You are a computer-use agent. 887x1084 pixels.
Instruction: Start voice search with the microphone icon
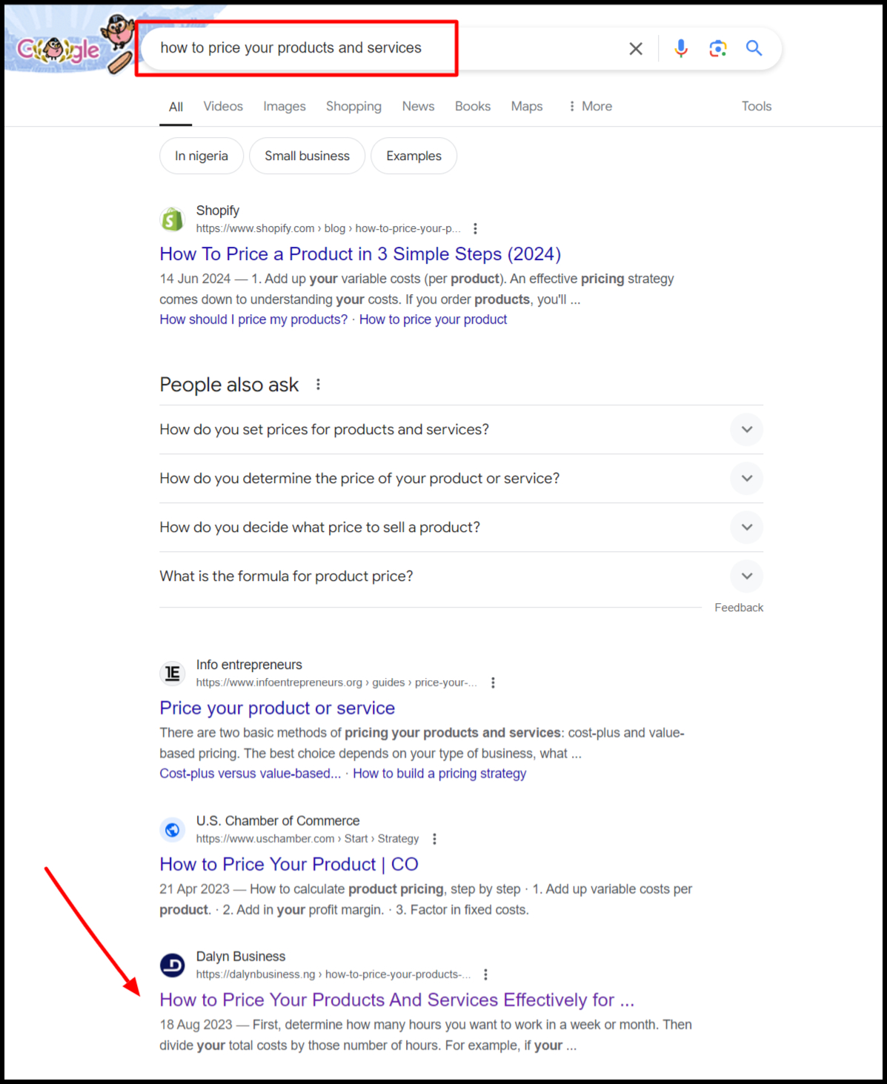(x=681, y=49)
